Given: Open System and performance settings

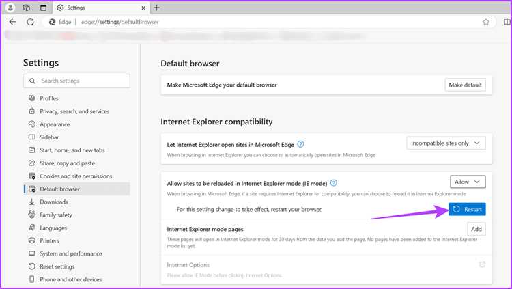Looking at the screenshot, I should tap(76, 253).
